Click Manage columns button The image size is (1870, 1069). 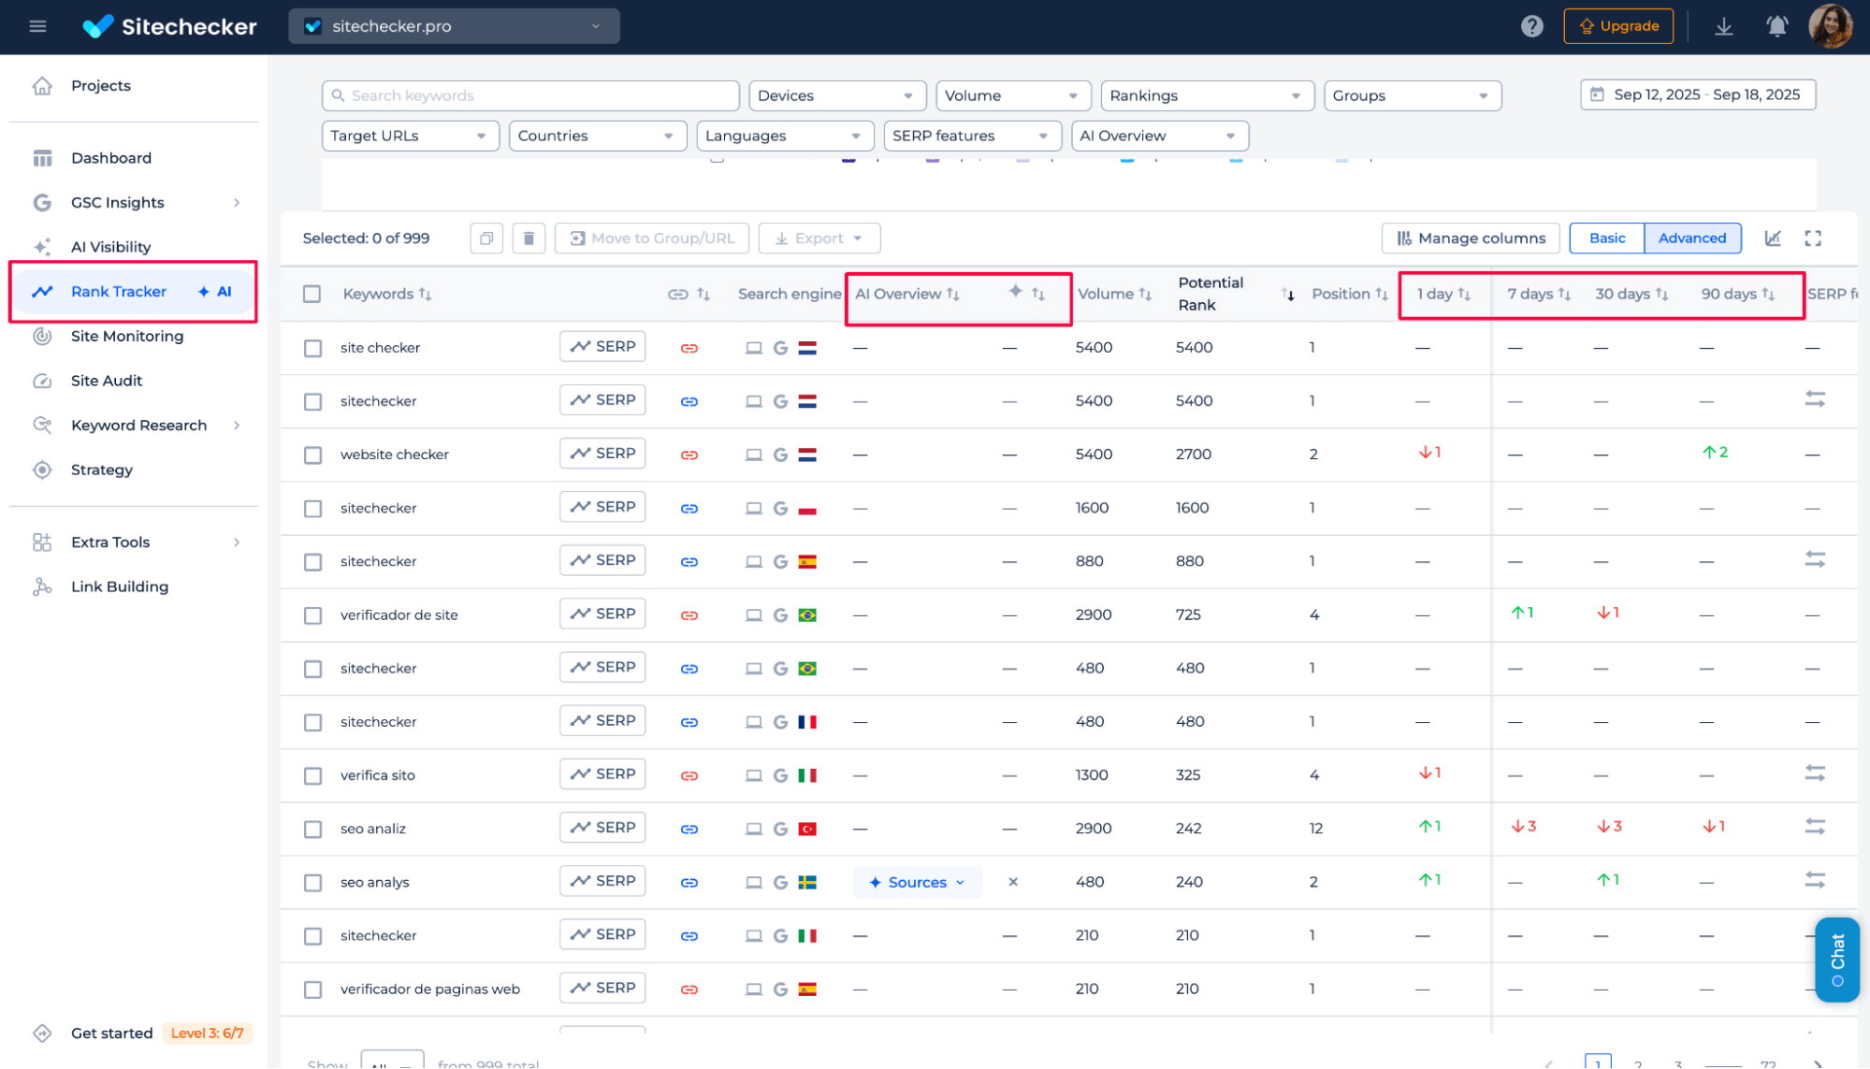point(1471,238)
